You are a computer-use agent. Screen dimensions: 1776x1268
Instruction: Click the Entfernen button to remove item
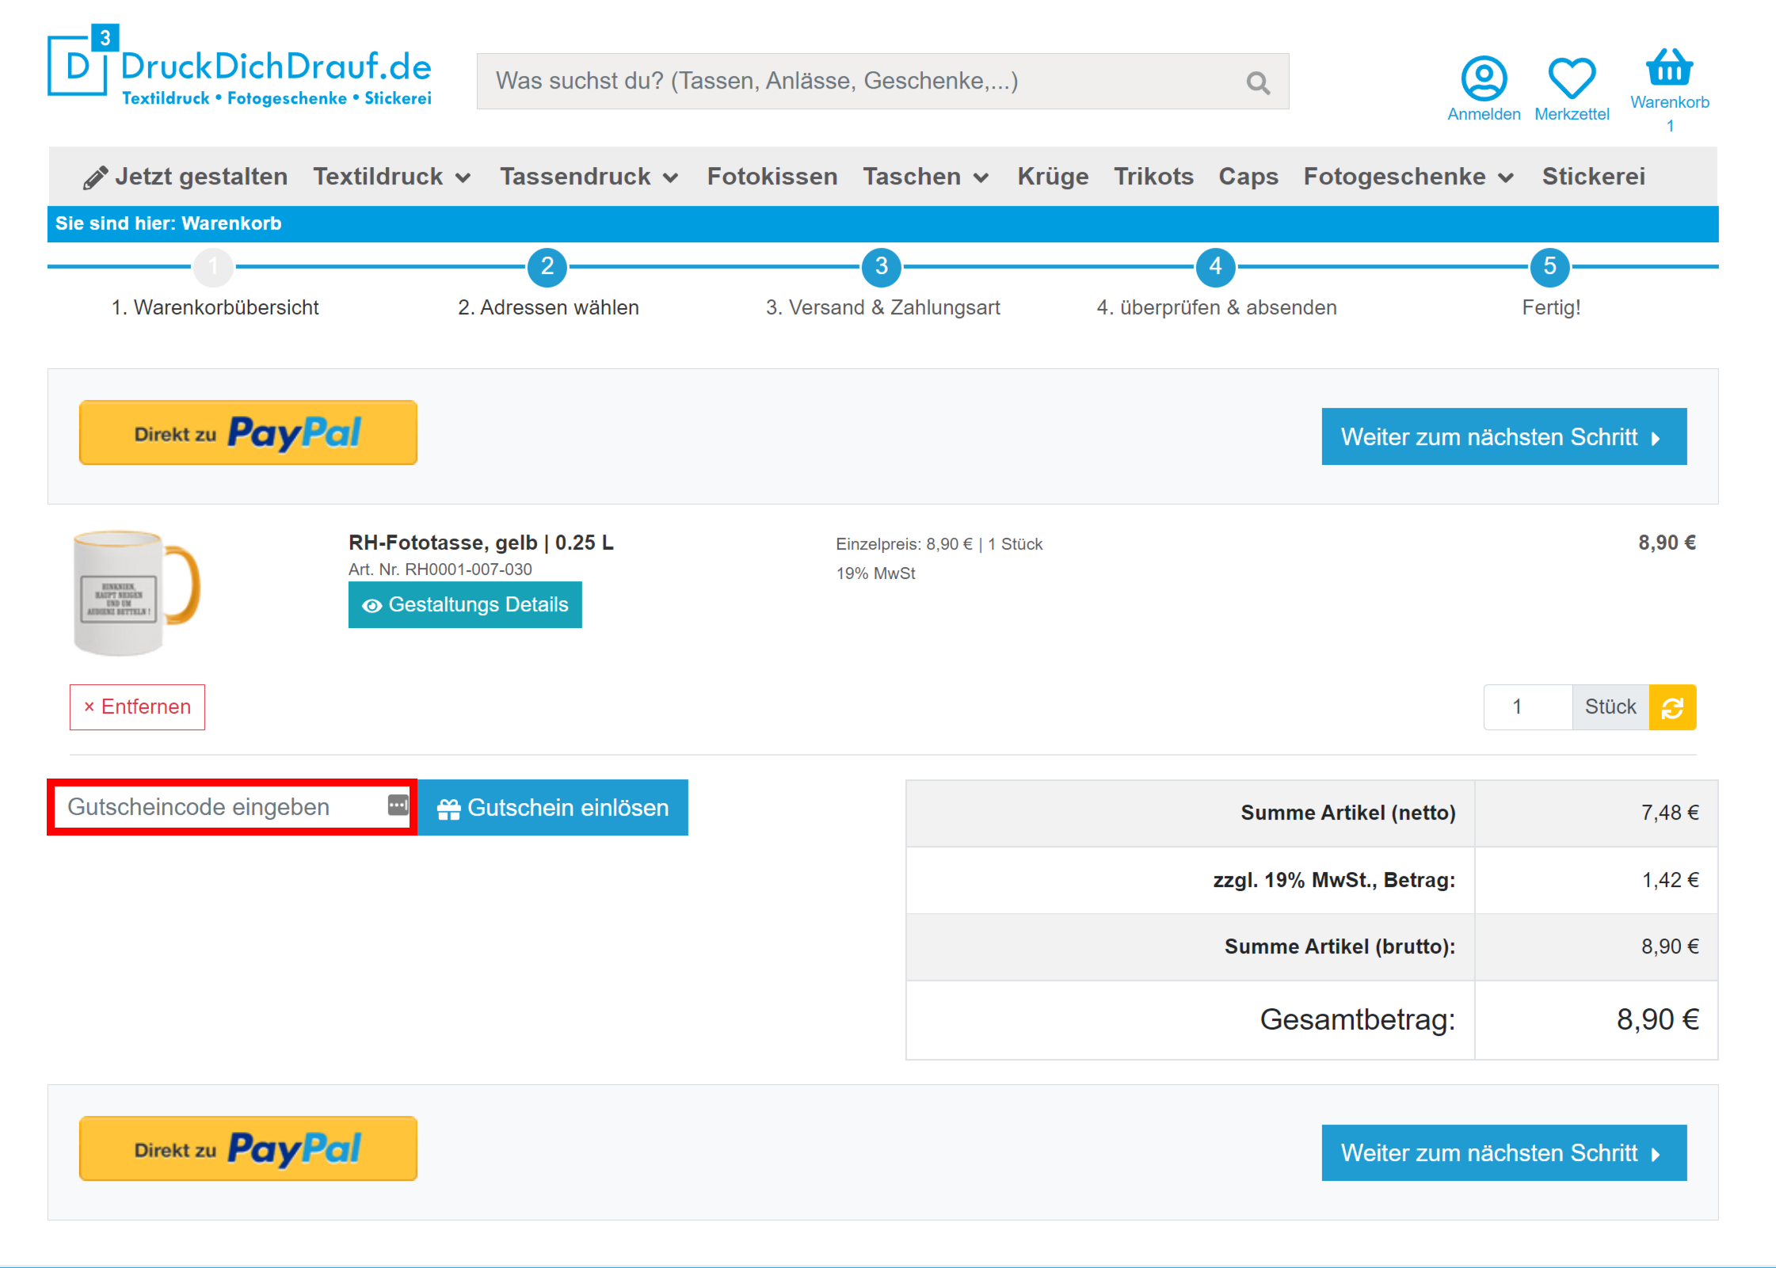pyautogui.click(x=137, y=707)
